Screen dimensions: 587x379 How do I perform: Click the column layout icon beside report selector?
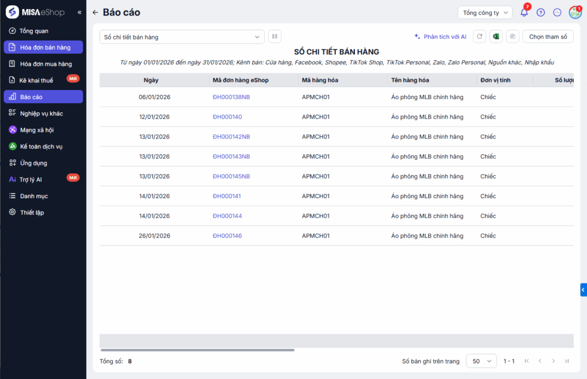point(275,37)
